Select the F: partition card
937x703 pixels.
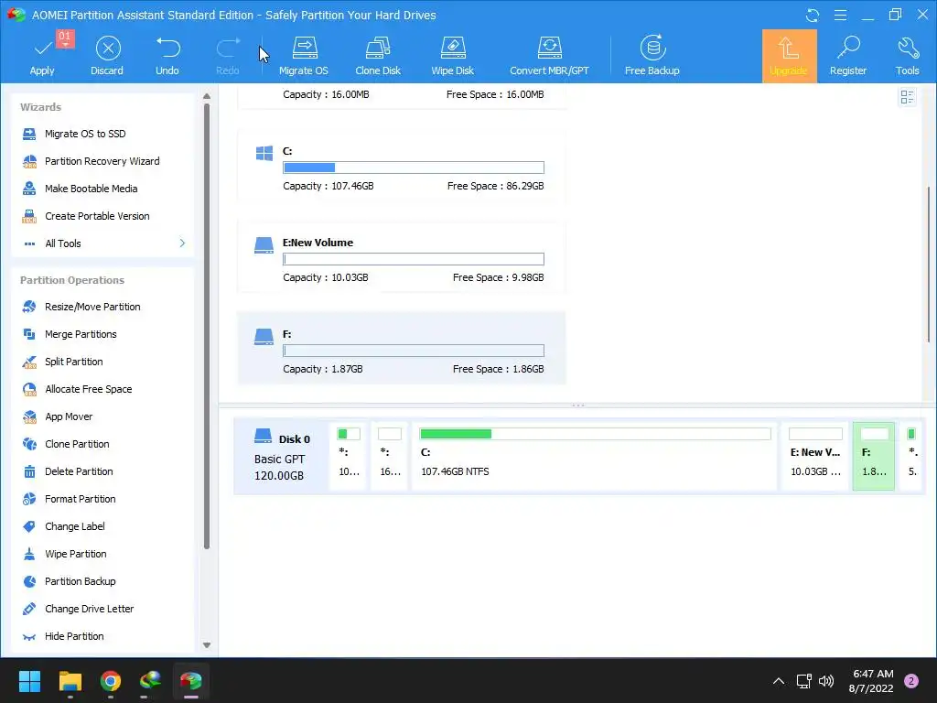401,348
